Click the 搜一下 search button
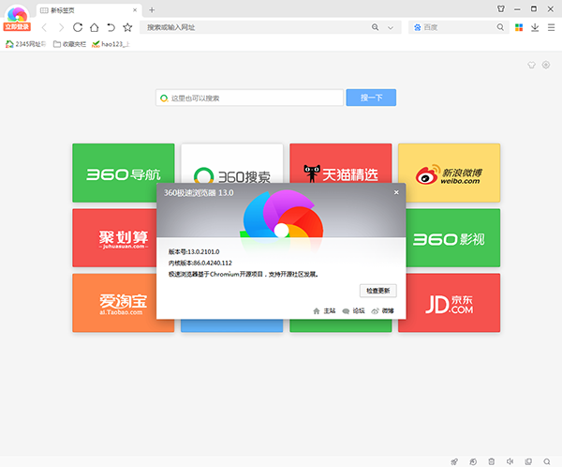This screenshot has height=467, width=562. pos(371,98)
